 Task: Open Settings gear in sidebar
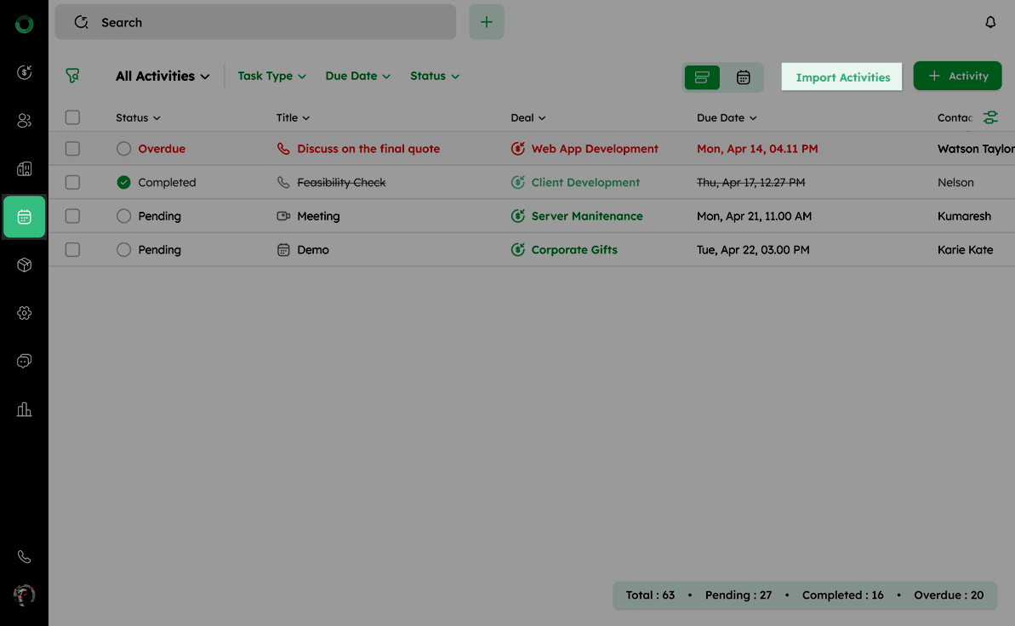tap(24, 313)
